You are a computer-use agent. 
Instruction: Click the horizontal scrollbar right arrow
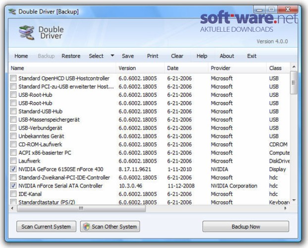285,208
